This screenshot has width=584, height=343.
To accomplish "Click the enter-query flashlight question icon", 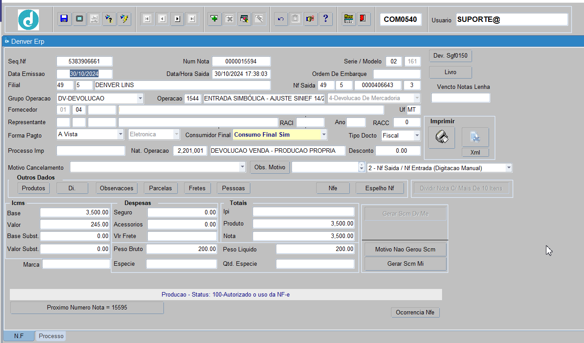I will coord(109,19).
